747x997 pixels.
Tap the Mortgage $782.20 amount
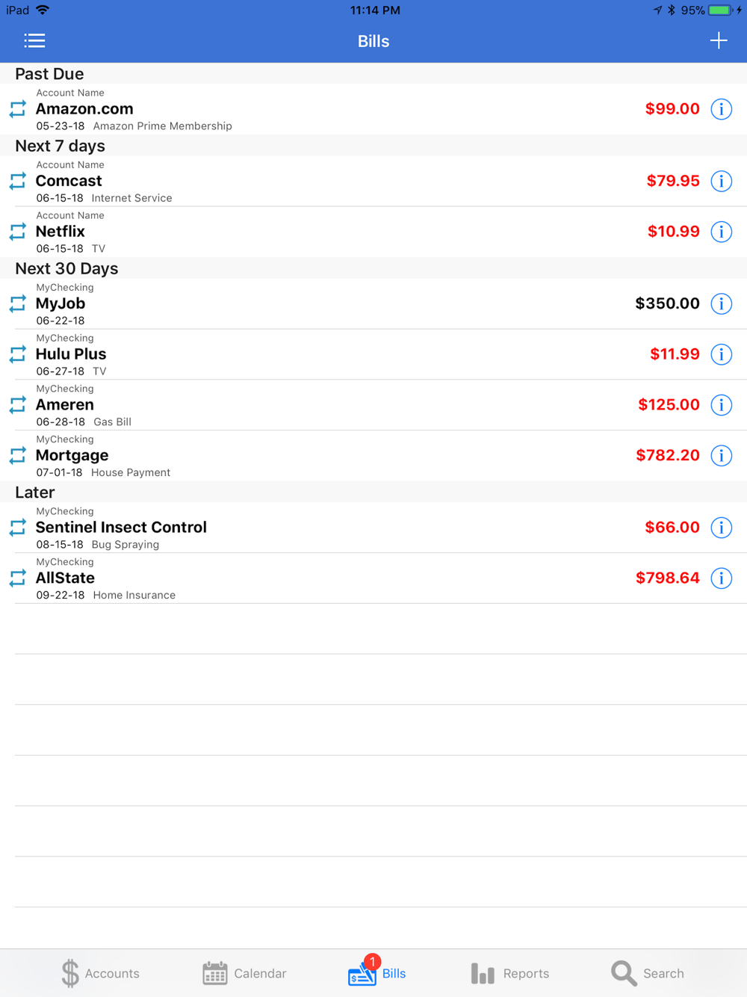point(668,456)
